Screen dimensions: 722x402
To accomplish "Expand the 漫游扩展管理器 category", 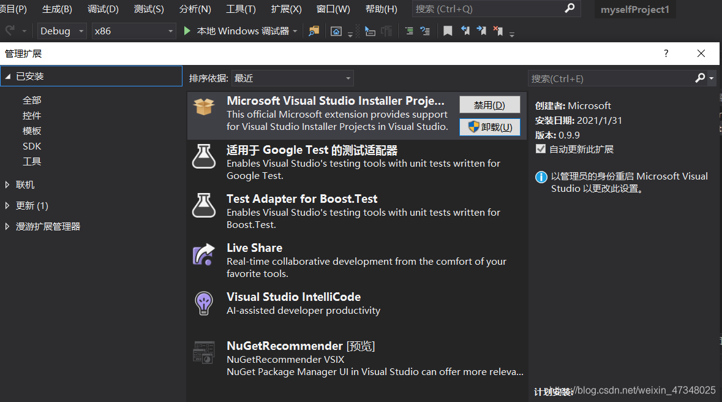I will (x=7, y=226).
